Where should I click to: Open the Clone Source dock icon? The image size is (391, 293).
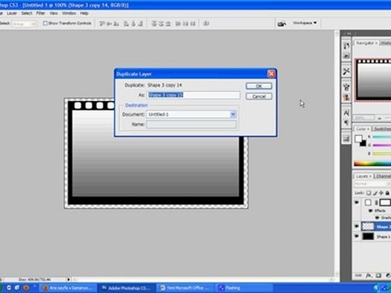coord(346,97)
